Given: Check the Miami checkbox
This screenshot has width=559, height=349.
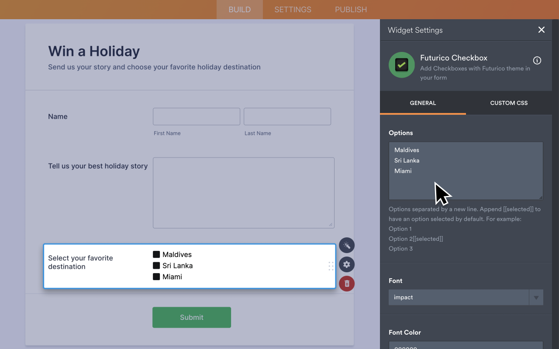Looking at the screenshot, I should (x=156, y=276).
